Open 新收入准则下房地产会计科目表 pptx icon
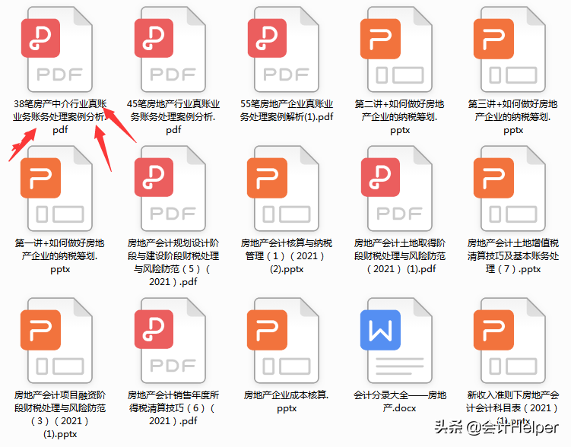The width and height of the screenshot is (571, 447). 510,341
